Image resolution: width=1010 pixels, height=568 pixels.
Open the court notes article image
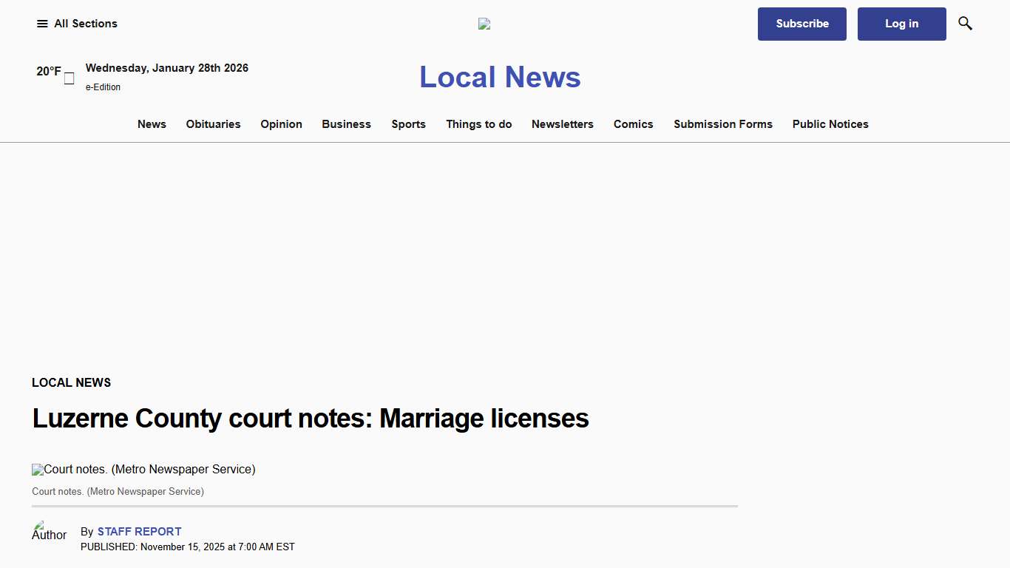143,469
